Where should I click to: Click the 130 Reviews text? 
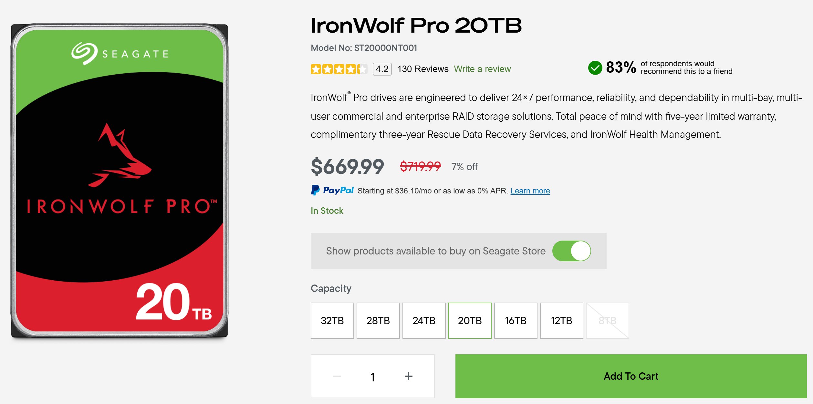click(423, 69)
